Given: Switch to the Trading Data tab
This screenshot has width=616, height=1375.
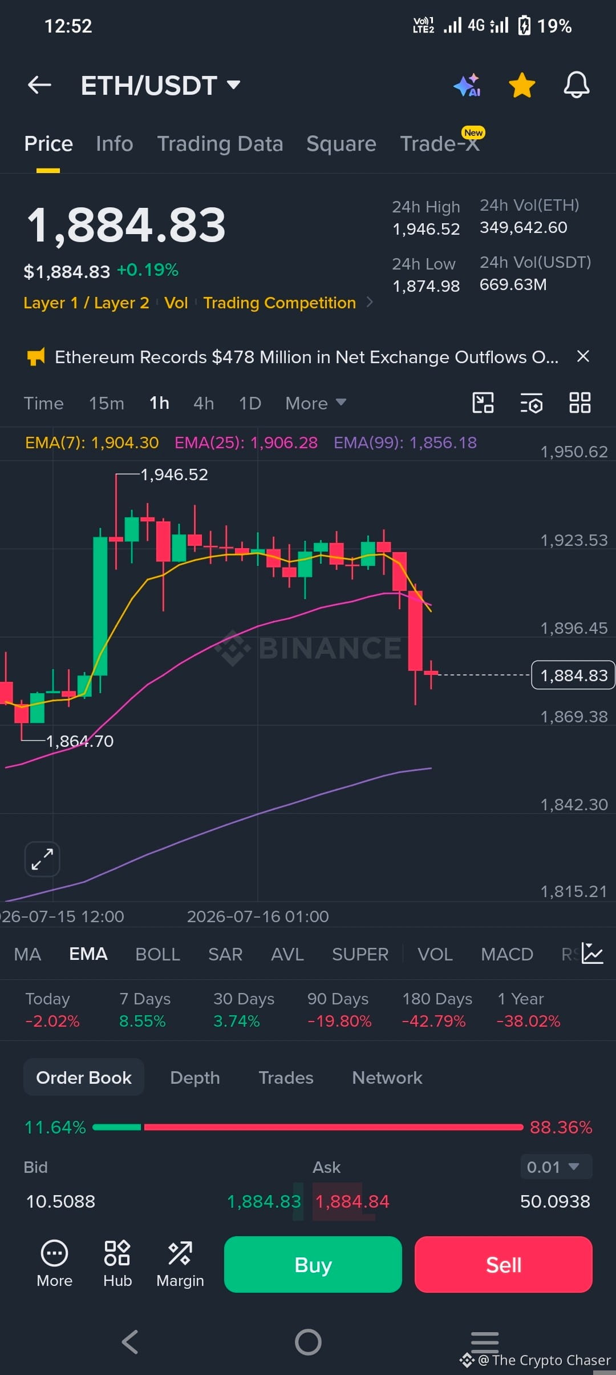Looking at the screenshot, I should [x=220, y=143].
